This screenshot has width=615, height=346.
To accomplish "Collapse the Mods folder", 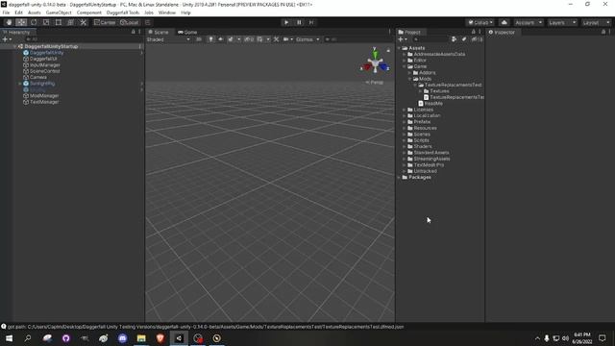I will pyautogui.click(x=410, y=79).
